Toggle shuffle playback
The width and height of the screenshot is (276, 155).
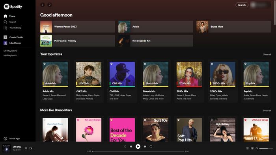click(125, 146)
